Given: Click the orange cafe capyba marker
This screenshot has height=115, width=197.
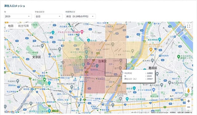Looking at the screenshot, I should [151, 50].
